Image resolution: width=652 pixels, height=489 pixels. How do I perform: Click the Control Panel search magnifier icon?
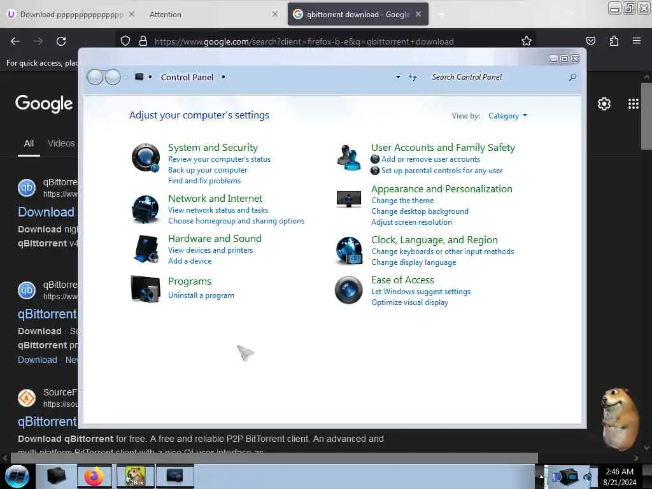572,77
